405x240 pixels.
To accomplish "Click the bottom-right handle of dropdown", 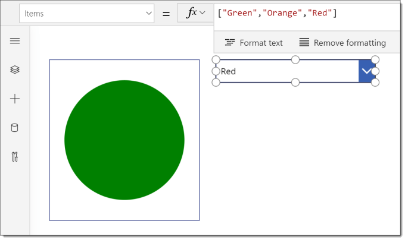I will (375, 83).
